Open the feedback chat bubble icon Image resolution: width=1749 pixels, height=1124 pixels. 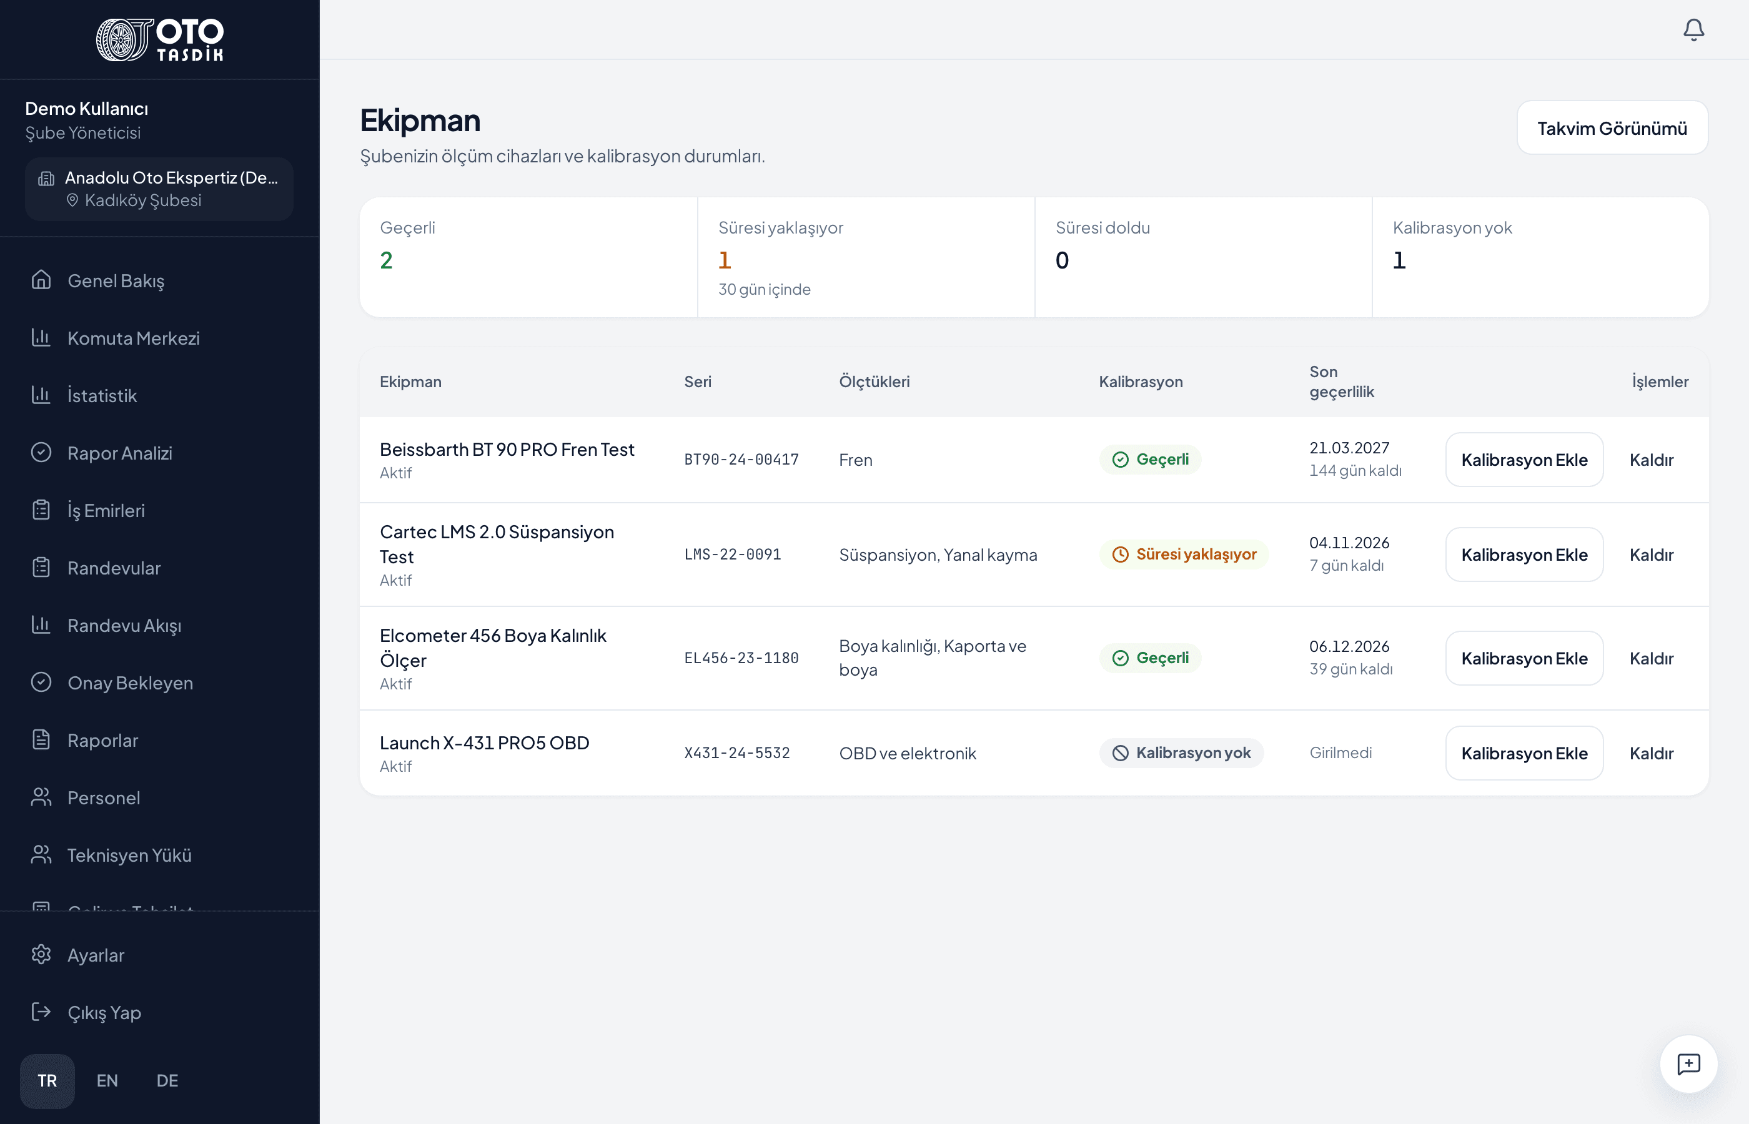1688,1063
